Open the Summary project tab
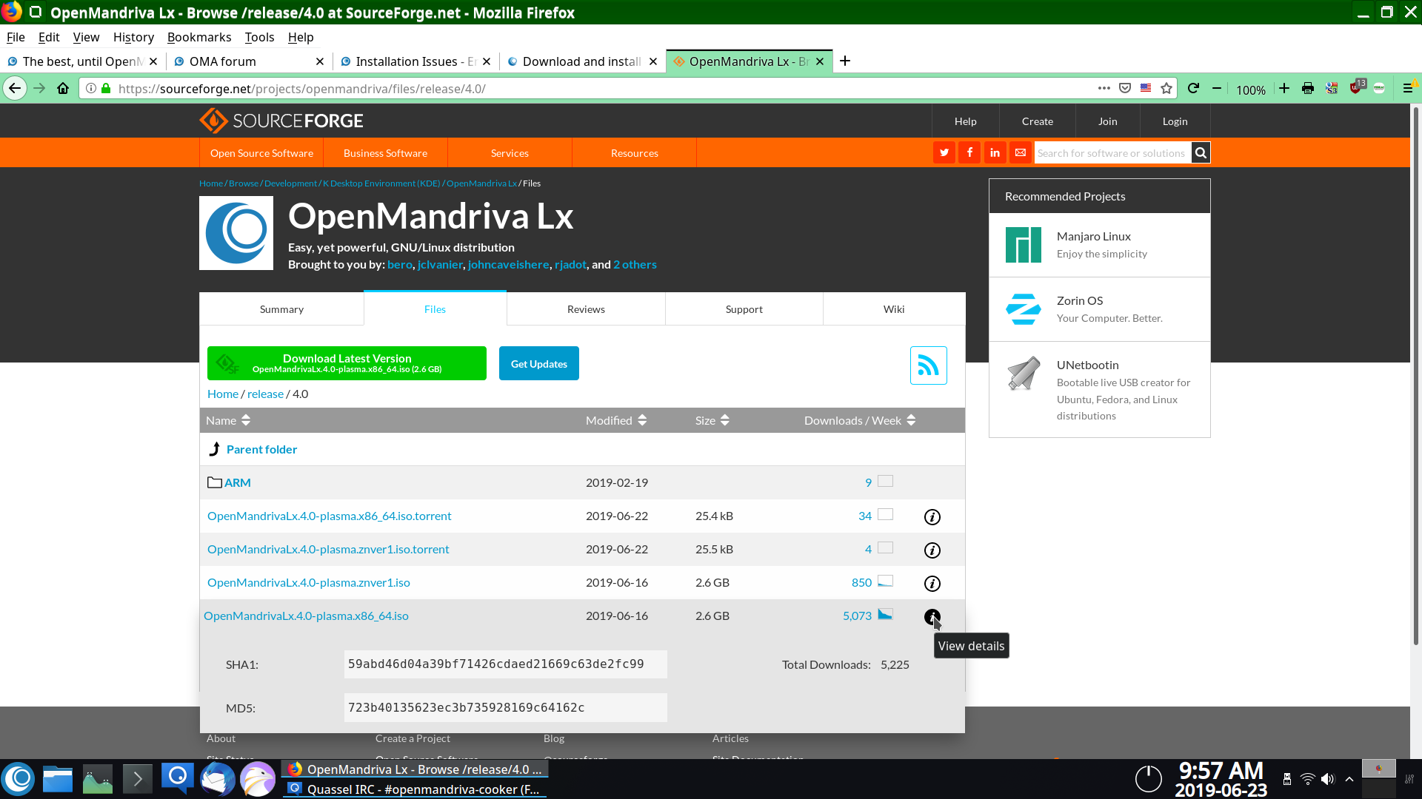This screenshot has height=799, width=1422. click(x=281, y=309)
